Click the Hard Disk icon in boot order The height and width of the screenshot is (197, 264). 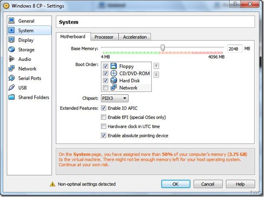click(x=114, y=81)
